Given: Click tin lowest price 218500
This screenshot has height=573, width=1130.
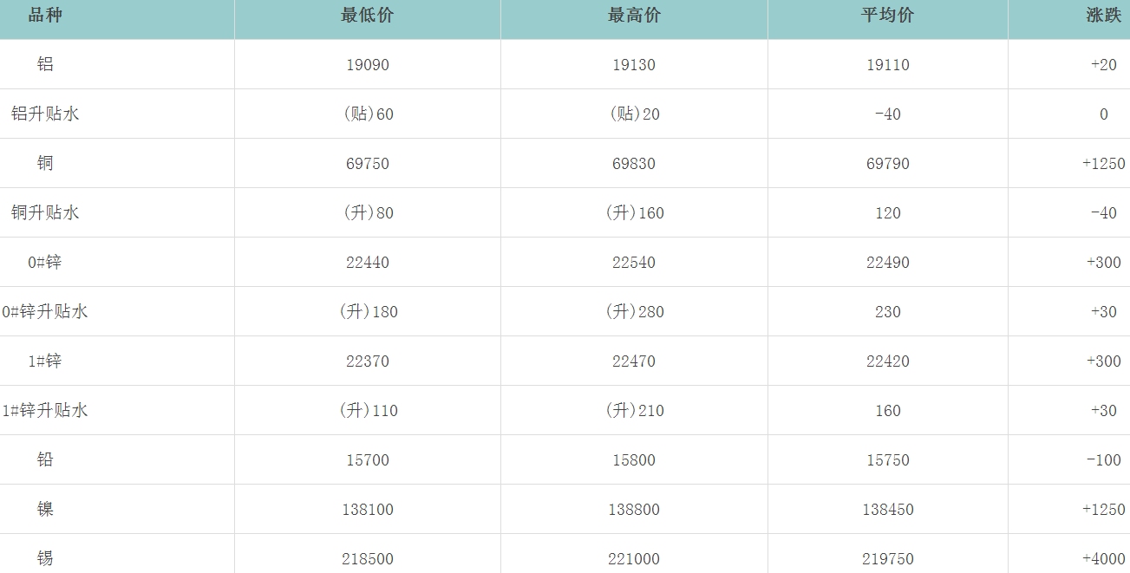Looking at the screenshot, I should 367,559.
